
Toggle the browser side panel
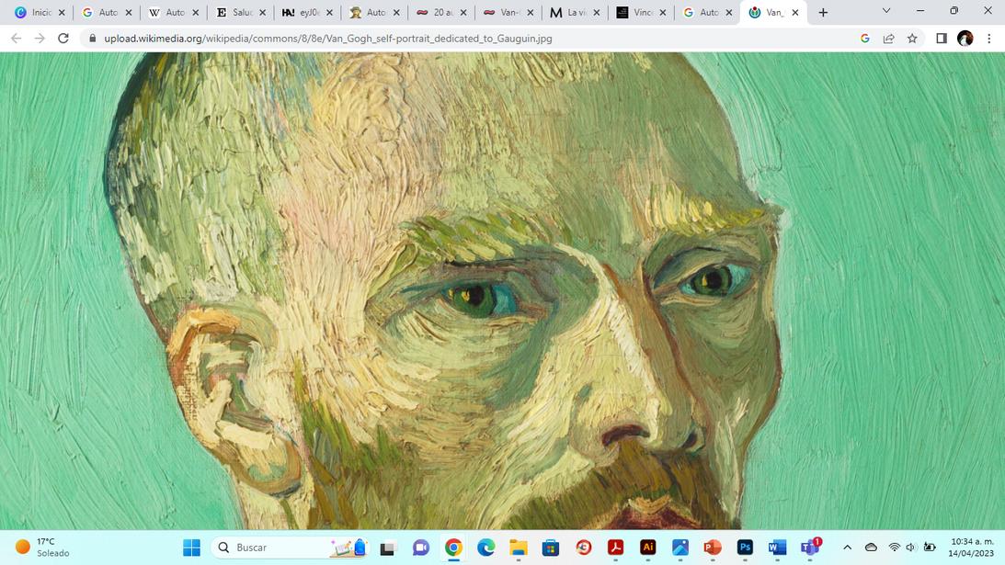pos(942,39)
